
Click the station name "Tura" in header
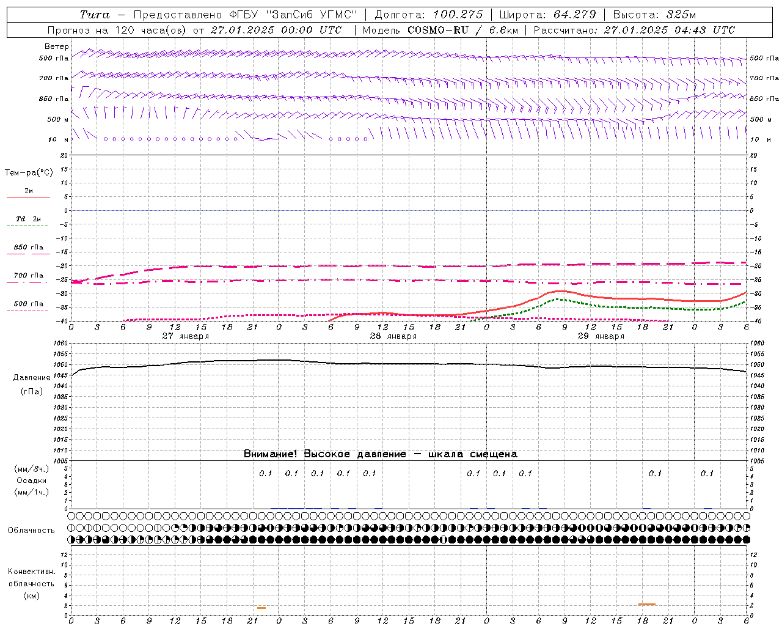[x=95, y=15]
